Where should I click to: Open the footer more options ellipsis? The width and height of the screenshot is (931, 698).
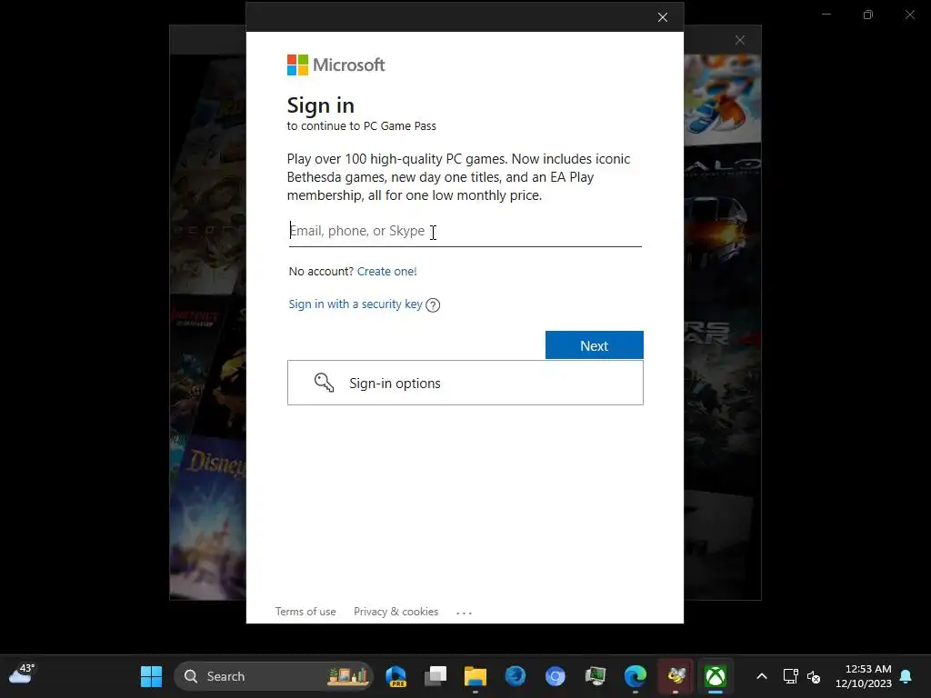tap(464, 613)
